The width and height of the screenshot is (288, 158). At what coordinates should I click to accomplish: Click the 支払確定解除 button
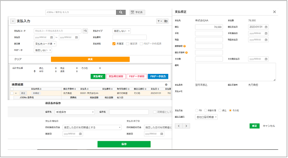[116, 76]
